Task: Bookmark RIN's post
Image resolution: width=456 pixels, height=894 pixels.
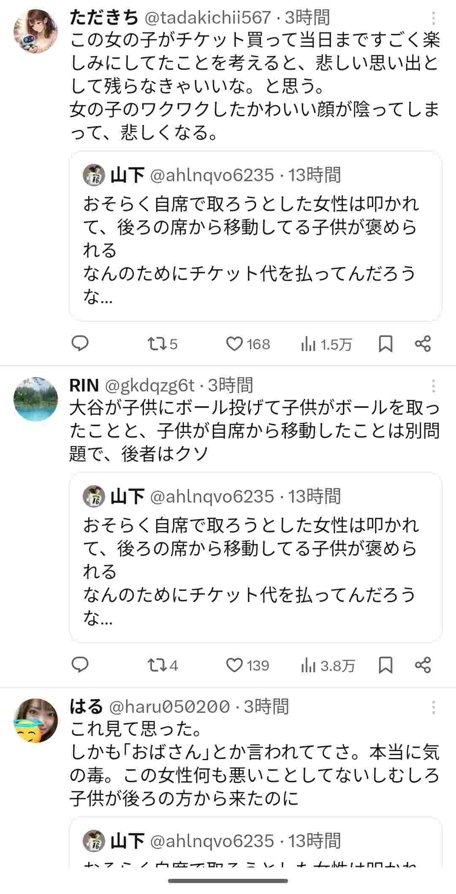Action: click(385, 665)
